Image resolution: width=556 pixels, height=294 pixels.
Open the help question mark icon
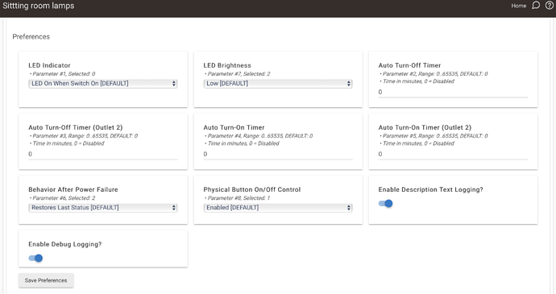click(550, 6)
